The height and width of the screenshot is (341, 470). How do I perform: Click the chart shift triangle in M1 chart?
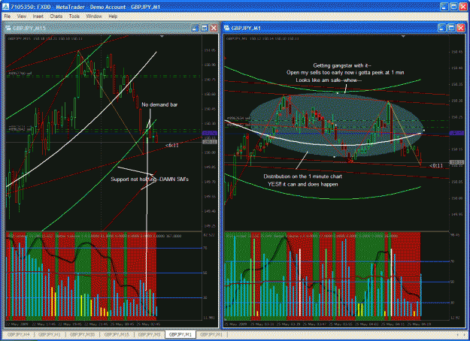pyautogui.click(x=403, y=36)
